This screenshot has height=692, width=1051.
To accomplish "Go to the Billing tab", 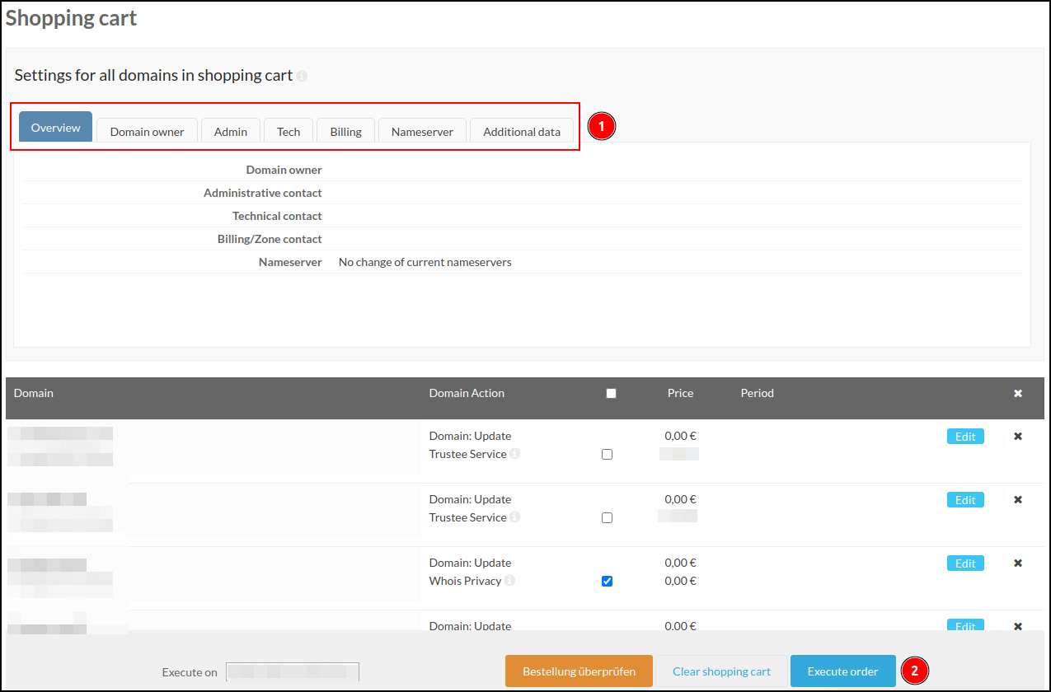I will click(345, 132).
